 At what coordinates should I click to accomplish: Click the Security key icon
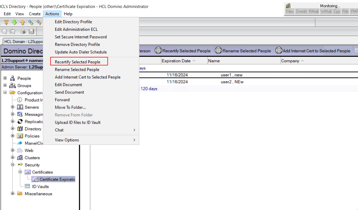coord(20,165)
